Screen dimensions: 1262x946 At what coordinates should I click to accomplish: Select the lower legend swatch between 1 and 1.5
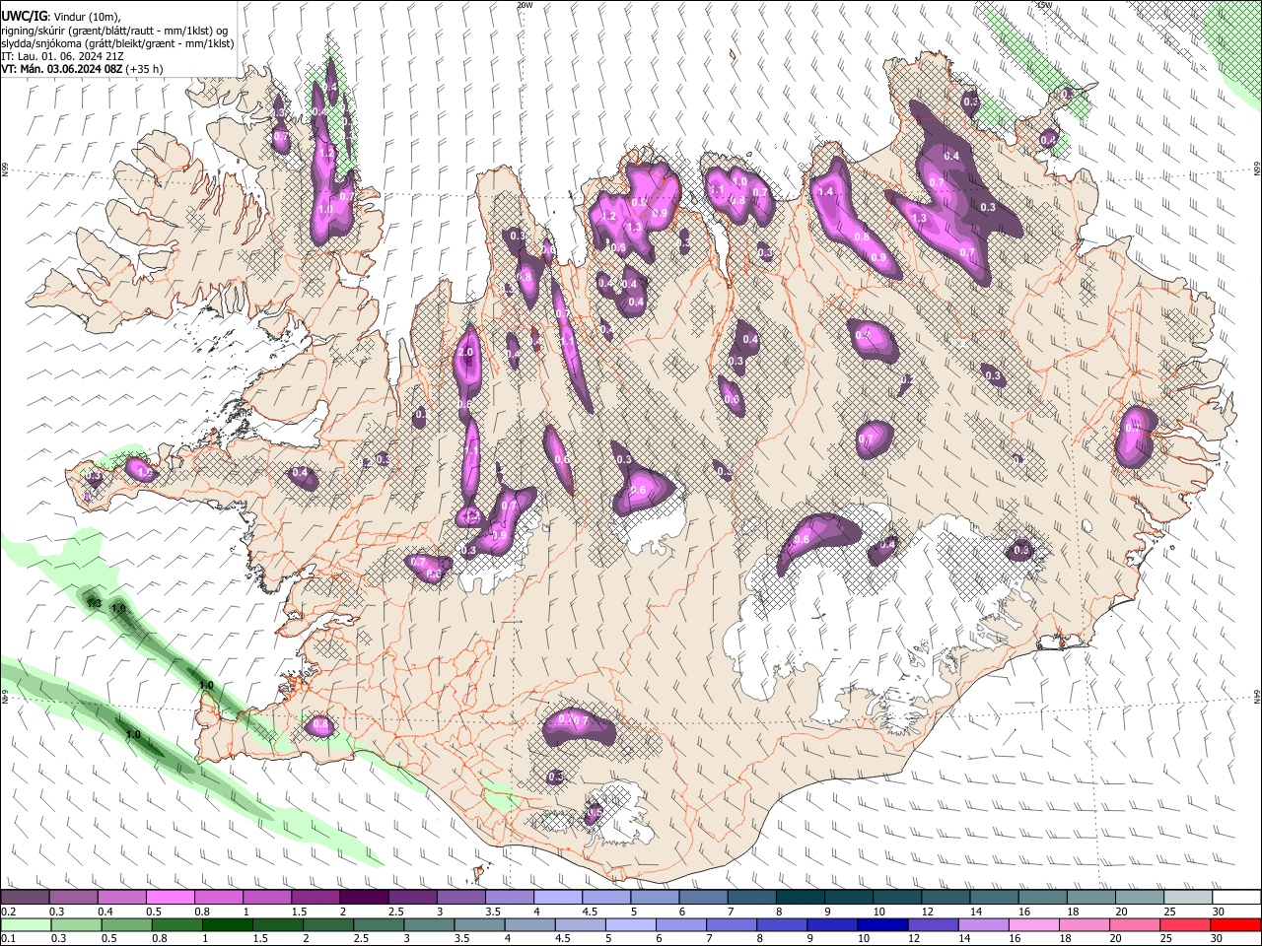click(227, 924)
